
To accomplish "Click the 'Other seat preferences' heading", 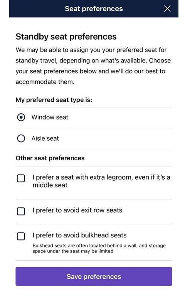I will pos(50,158).
